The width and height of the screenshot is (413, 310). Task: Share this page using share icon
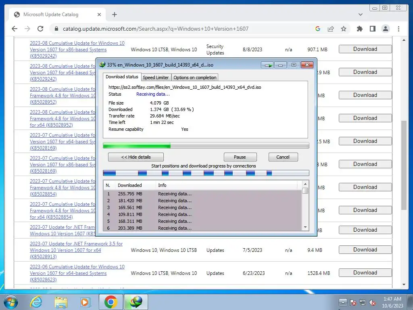click(331, 29)
